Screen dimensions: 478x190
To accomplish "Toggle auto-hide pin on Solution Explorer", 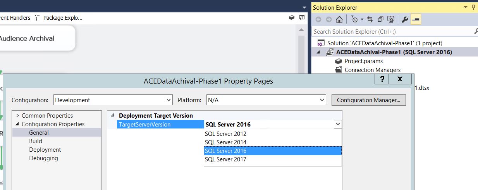I will 474,7.
